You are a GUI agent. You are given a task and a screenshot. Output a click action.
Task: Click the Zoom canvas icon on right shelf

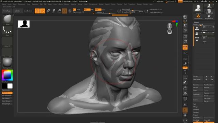point(185,31)
